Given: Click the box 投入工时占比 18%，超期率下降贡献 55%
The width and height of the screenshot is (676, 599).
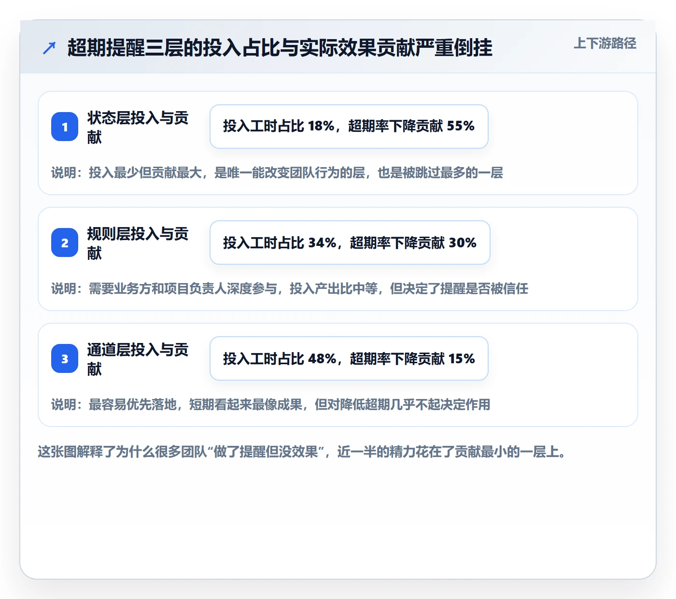Looking at the screenshot, I should click(x=349, y=127).
